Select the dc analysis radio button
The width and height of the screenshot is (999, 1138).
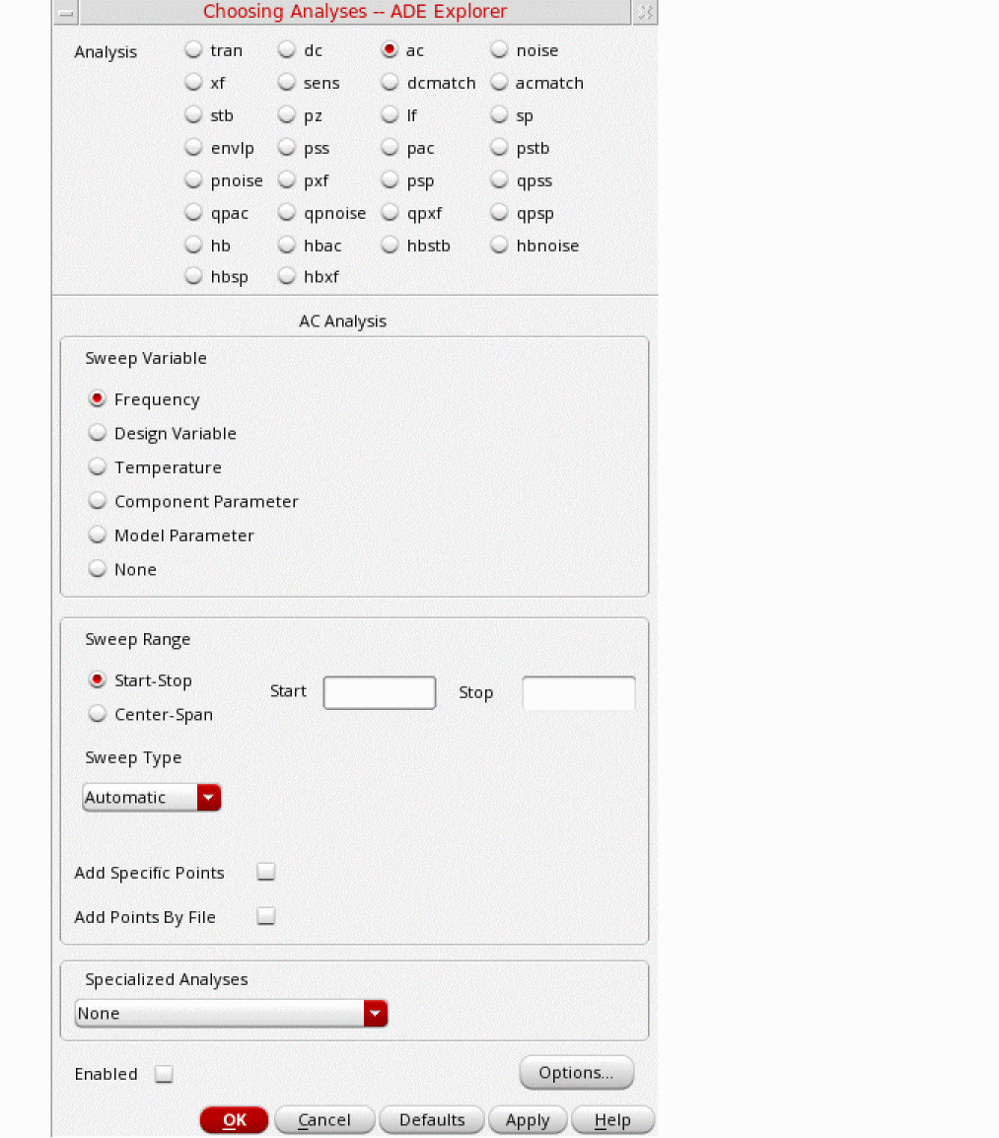pyautogui.click(x=287, y=50)
